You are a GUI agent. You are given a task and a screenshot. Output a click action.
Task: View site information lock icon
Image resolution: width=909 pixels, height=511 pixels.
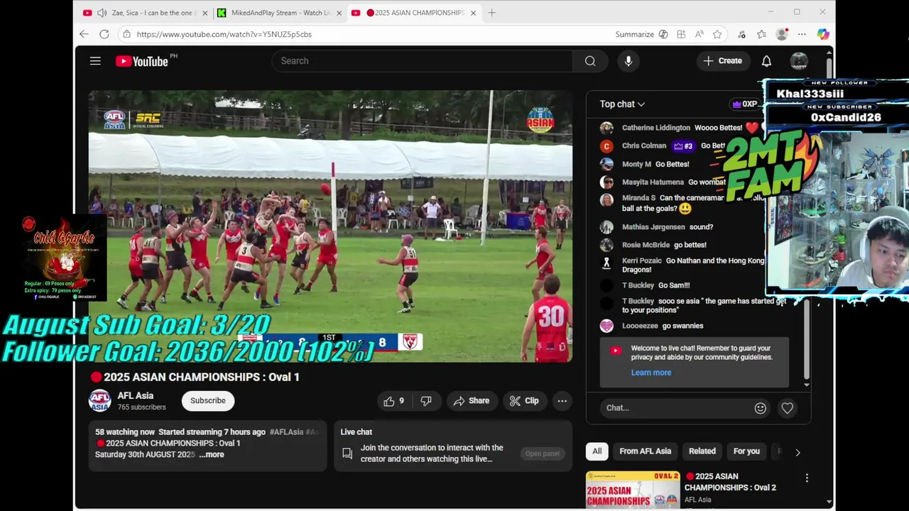(x=126, y=34)
